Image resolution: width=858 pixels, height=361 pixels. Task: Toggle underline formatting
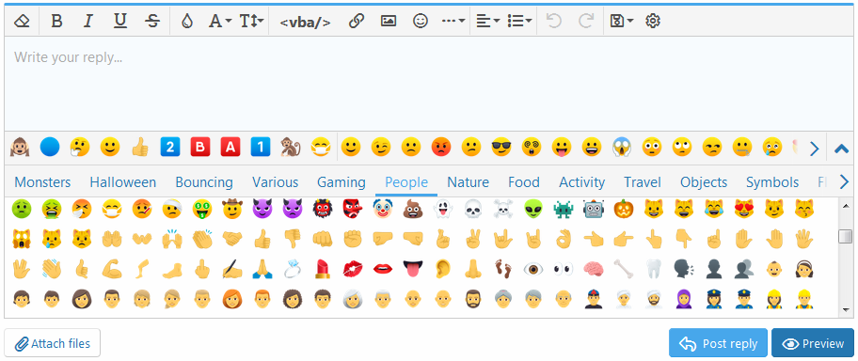pos(120,22)
